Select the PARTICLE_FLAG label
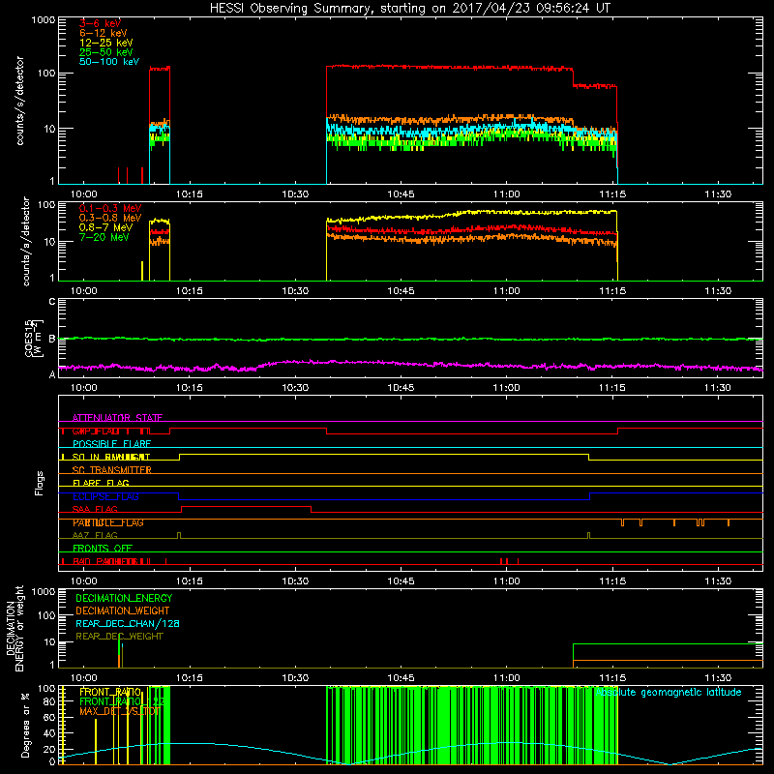Viewport: 774px width, 774px height. click(108, 522)
